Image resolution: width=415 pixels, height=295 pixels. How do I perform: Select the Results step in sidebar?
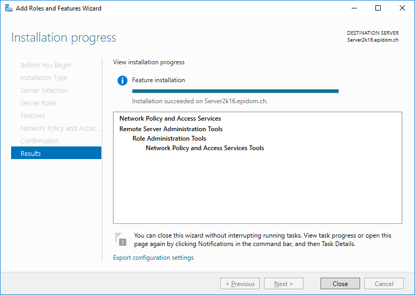click(56, 153)
